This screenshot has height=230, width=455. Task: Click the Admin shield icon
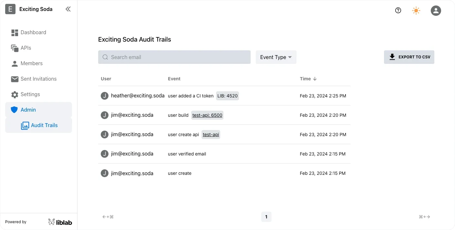(15, 110)
